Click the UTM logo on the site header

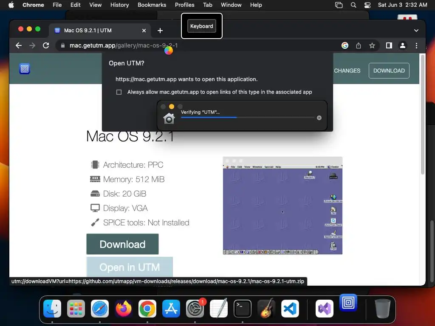pyautogui.click(x=25, y=69)
